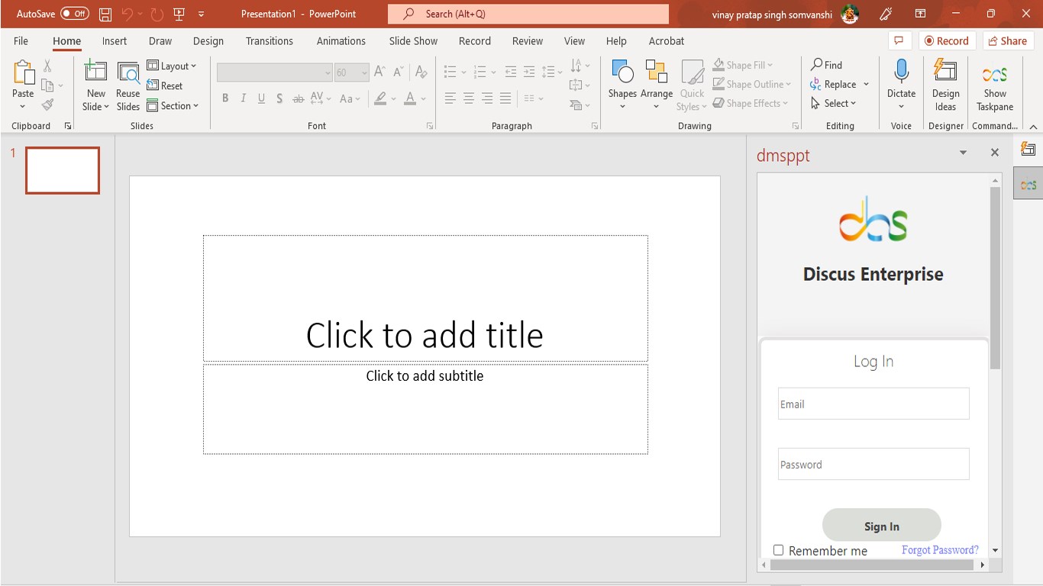Click the Save icon in title bar
1043x586 pixels.
pos(105,14)
